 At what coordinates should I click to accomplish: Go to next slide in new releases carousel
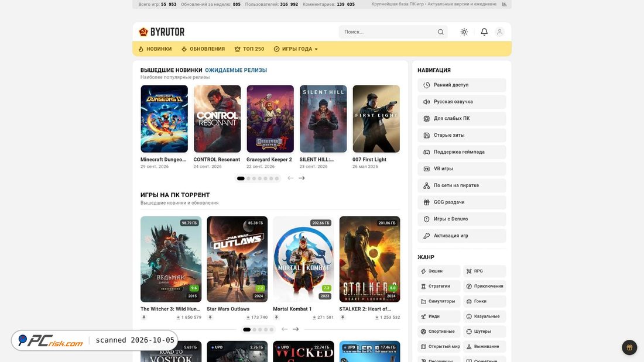click(x=302, y=178)
